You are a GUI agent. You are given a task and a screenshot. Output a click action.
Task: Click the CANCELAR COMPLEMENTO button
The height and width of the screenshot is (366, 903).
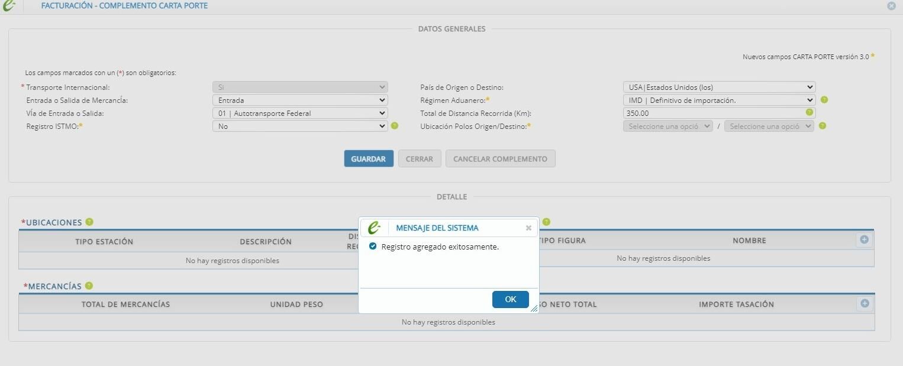click(x=500, y=158)
